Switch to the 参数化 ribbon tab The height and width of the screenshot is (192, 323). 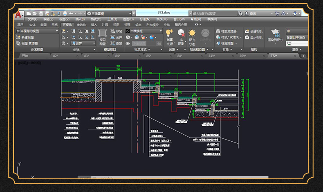(x=81, y=25)
